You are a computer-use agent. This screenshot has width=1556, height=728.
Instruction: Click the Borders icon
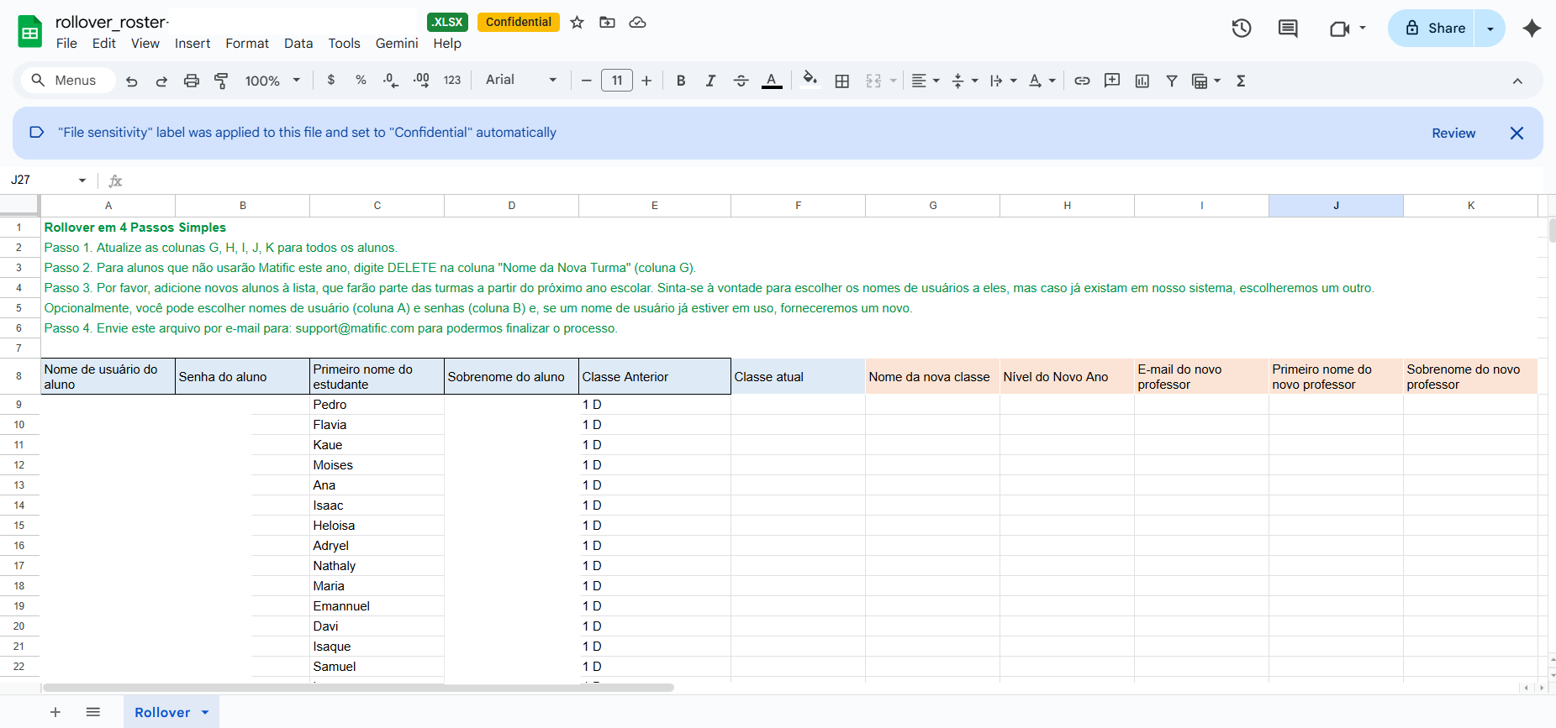pos(841,81)
